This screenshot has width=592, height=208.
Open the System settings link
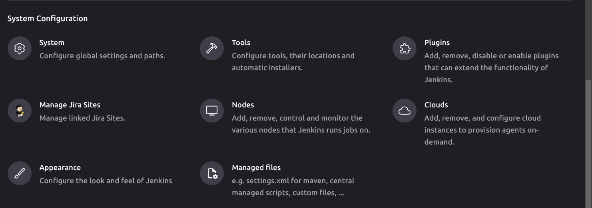click(52, 43)
